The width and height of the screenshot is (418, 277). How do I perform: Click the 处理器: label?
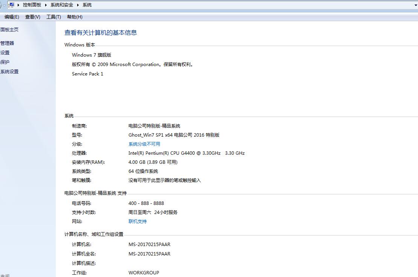79,153
